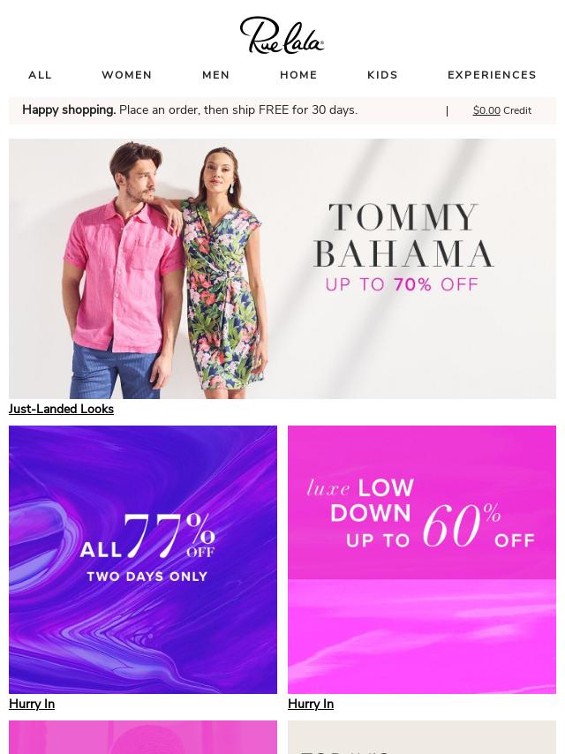Open the partially visible beige tile at bottom
This screenshot has width=565, height=754.
[x=422, y=737]
